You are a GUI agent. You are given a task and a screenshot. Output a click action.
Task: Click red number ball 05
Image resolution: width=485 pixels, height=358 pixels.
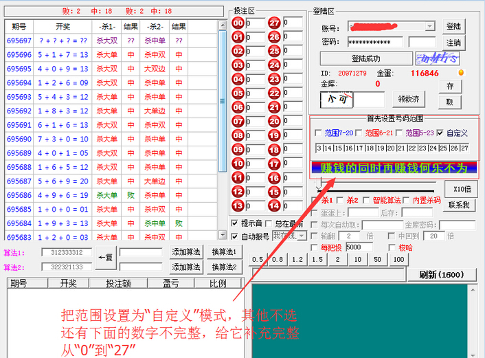point(238,93)
